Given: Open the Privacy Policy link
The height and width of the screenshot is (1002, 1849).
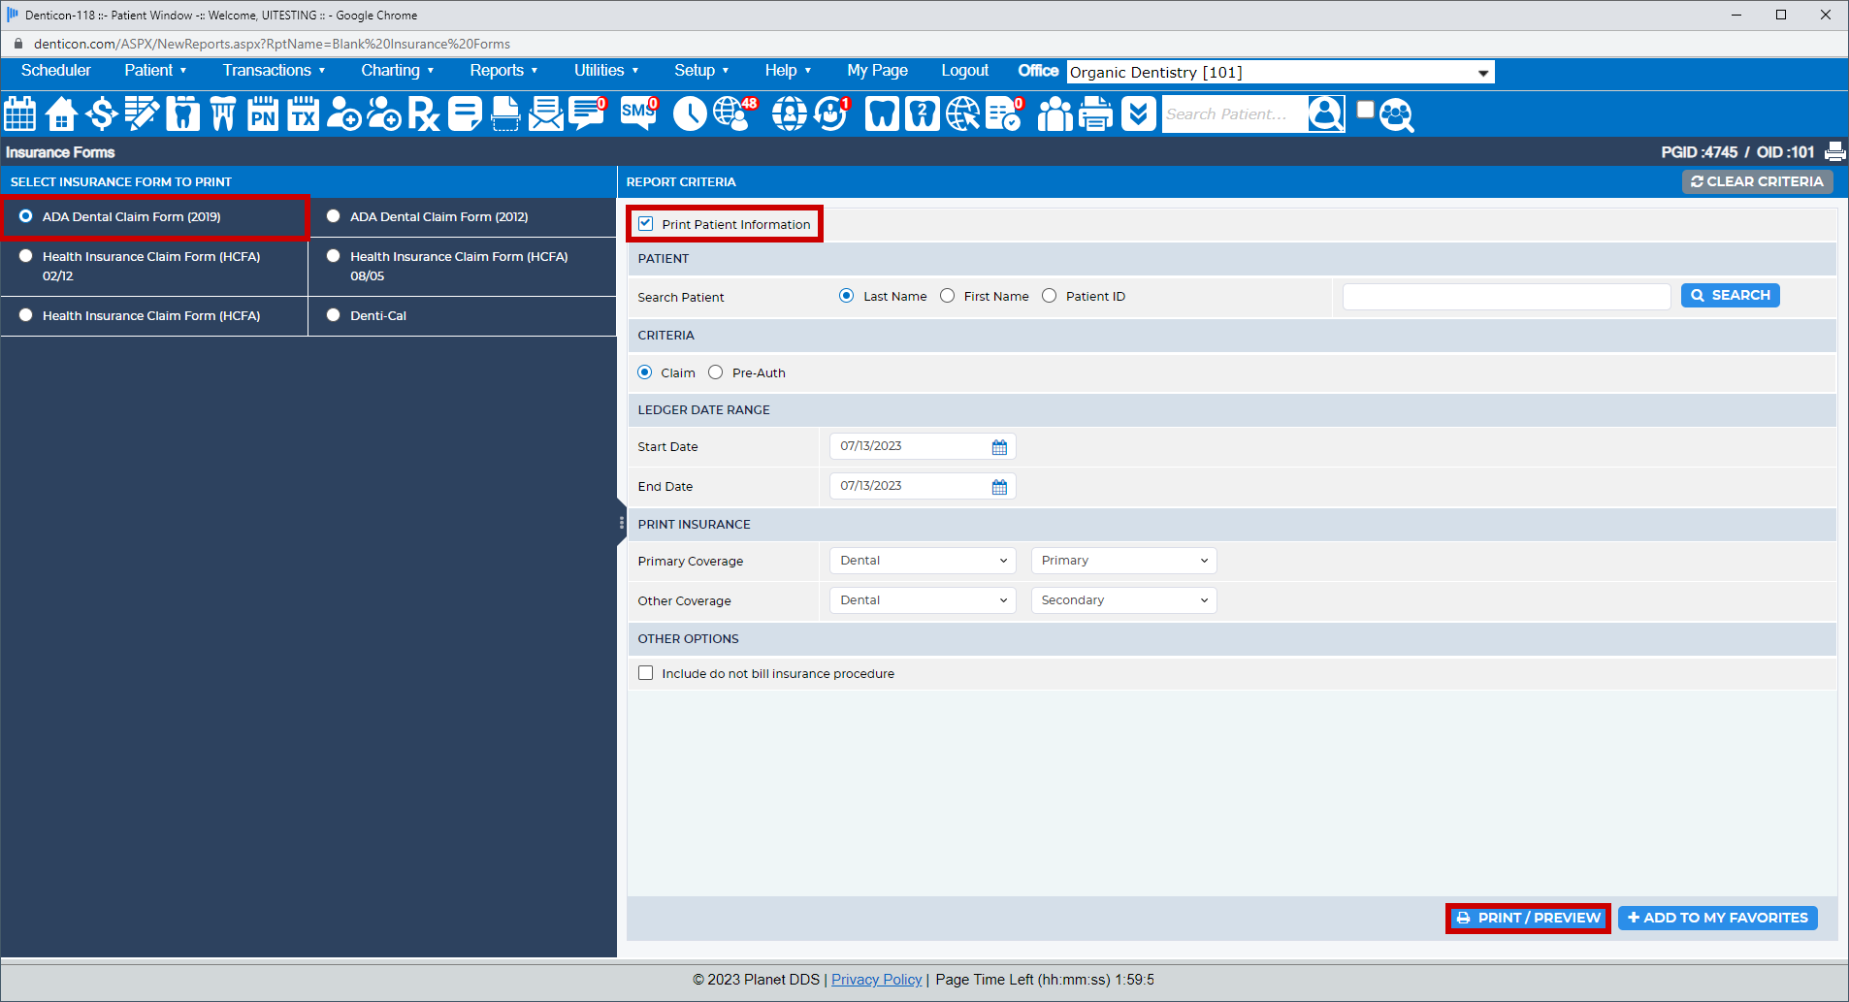Looking at the screenshot, I should pyautogui.click(x=876, y=980).
